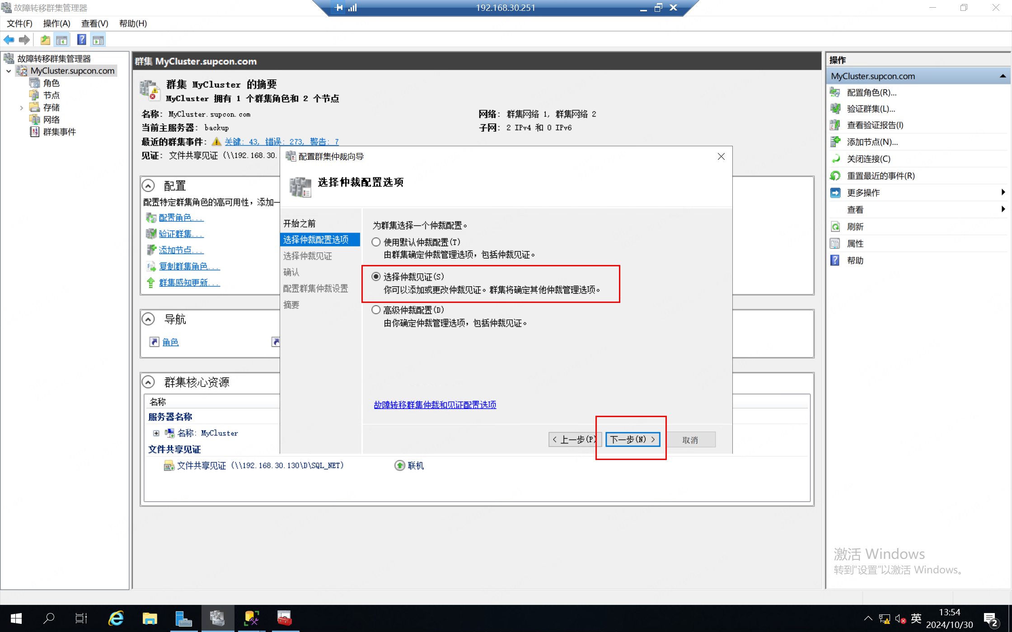
Task: Click the Up one level folder icon
Action: [45, 40]
